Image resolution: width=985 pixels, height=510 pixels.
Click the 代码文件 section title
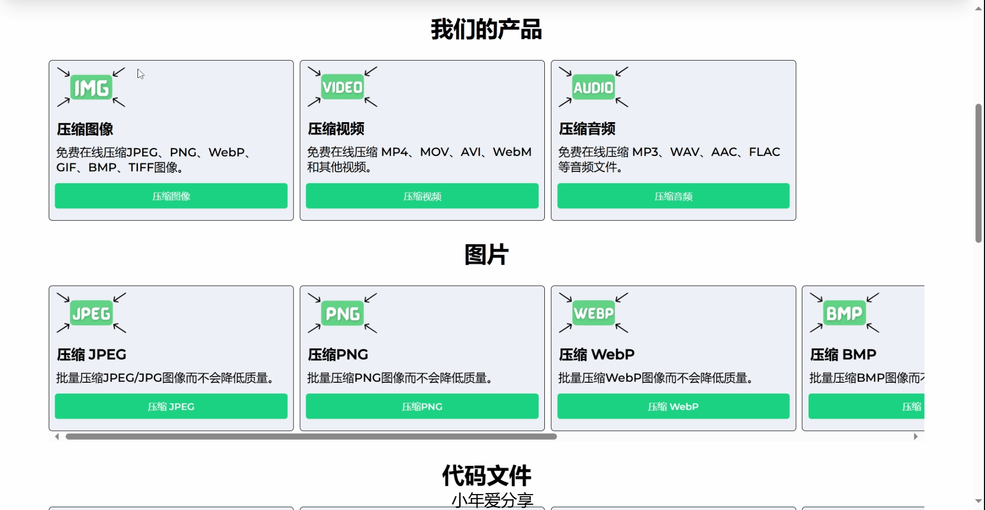click(x=486, y=476)
